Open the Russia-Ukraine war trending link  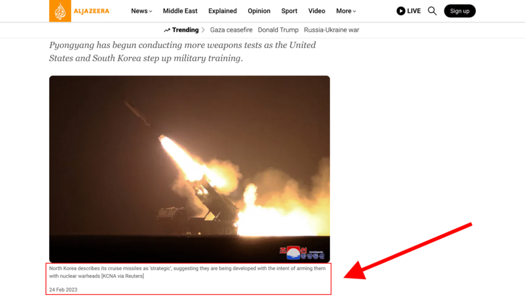[x=332, y=30]
